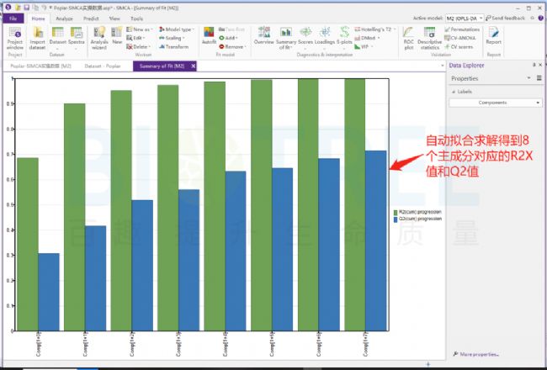Open the Model type dropdown
Viewport: 547px width, 370px height.
click(177, 29)
